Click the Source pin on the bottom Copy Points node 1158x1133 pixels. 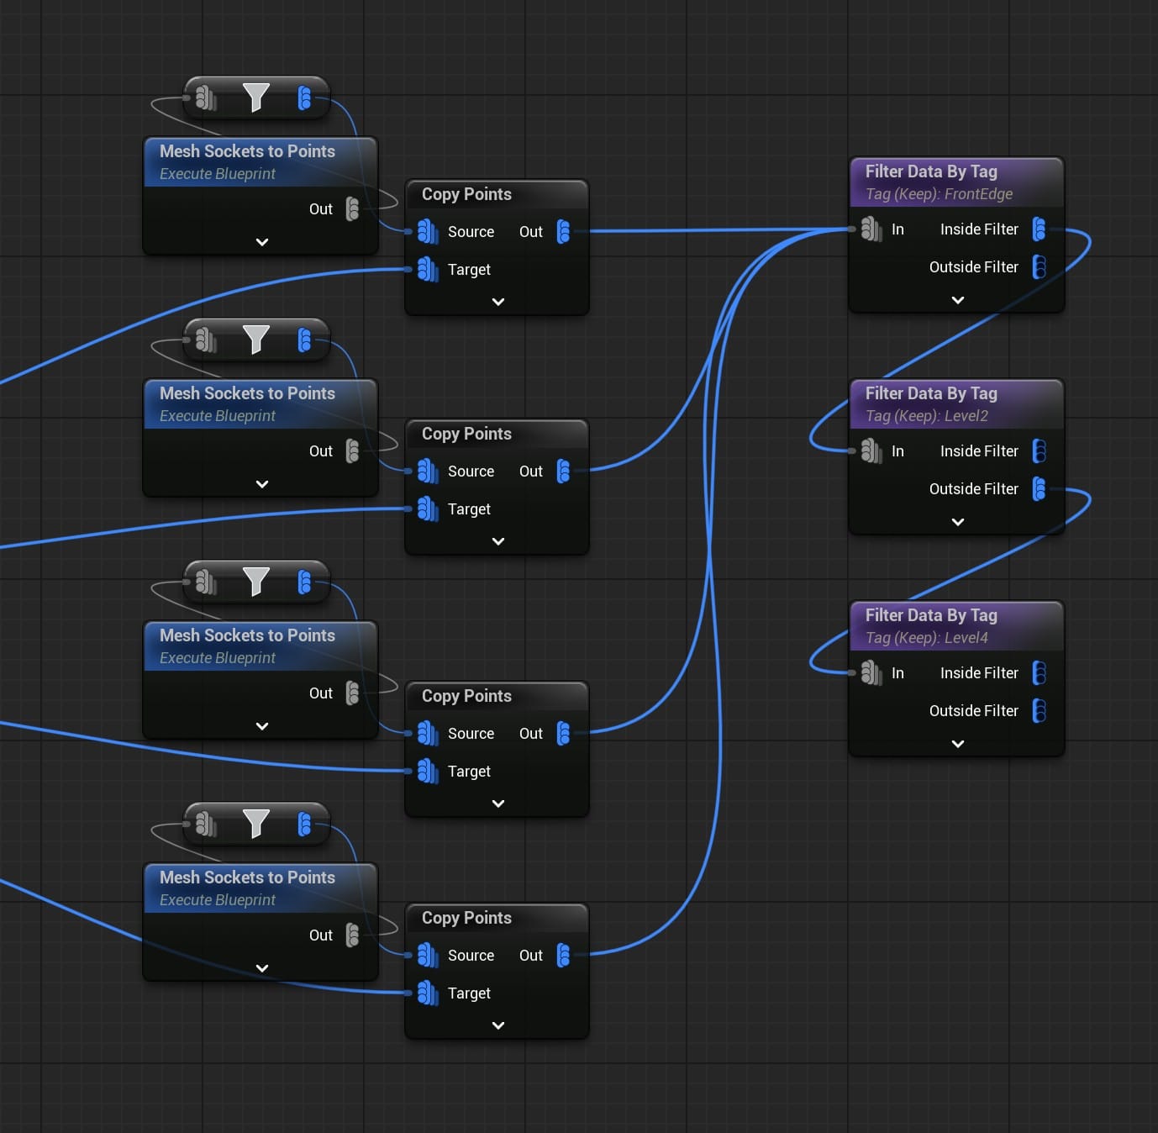pos(428,956)
